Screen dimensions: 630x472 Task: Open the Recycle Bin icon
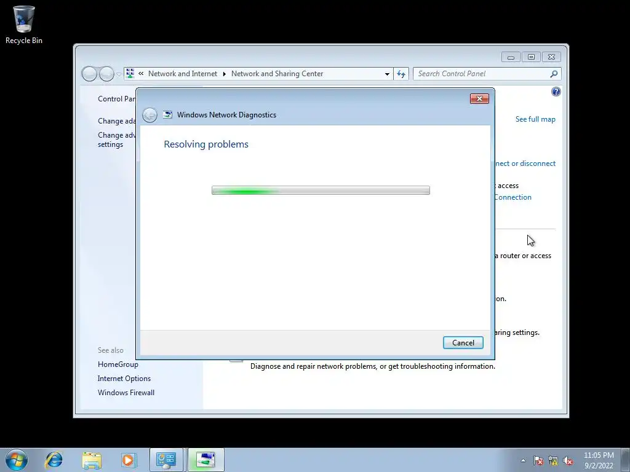(x=24, y=25)
